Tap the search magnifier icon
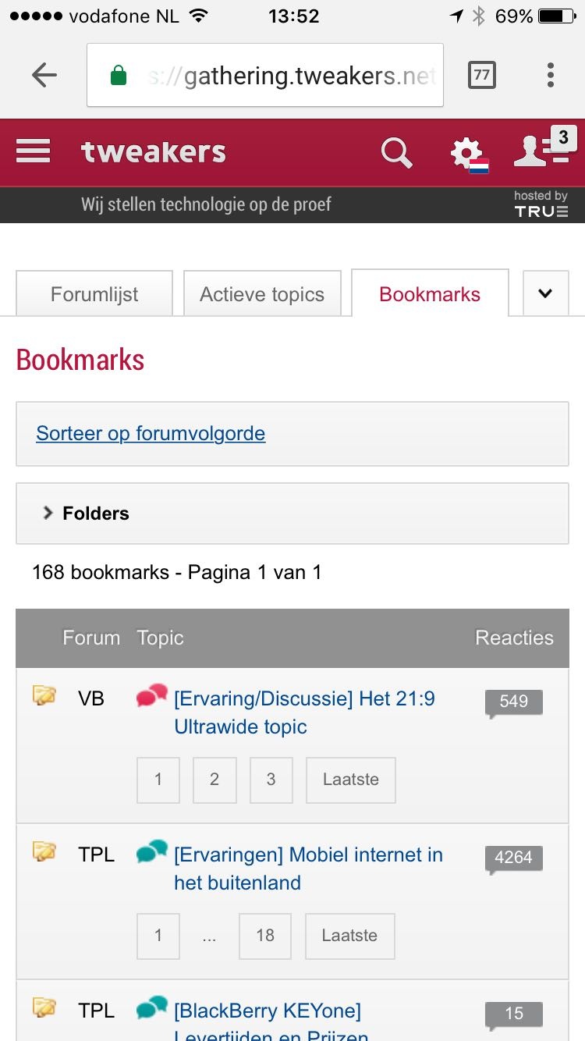The image size is (585, 1041). point(396,153)
